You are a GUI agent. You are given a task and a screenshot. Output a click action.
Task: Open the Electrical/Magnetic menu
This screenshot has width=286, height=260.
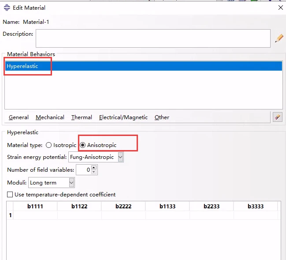click(x=123, y=117)
